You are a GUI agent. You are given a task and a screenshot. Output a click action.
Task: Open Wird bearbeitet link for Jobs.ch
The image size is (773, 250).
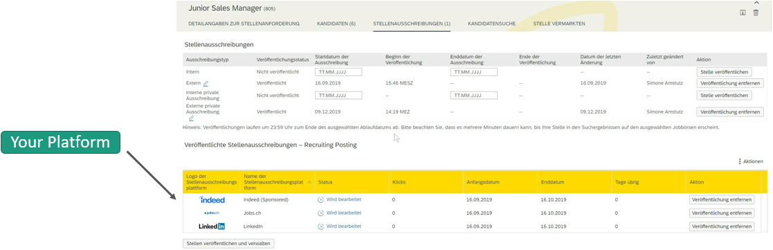(344, 213)
